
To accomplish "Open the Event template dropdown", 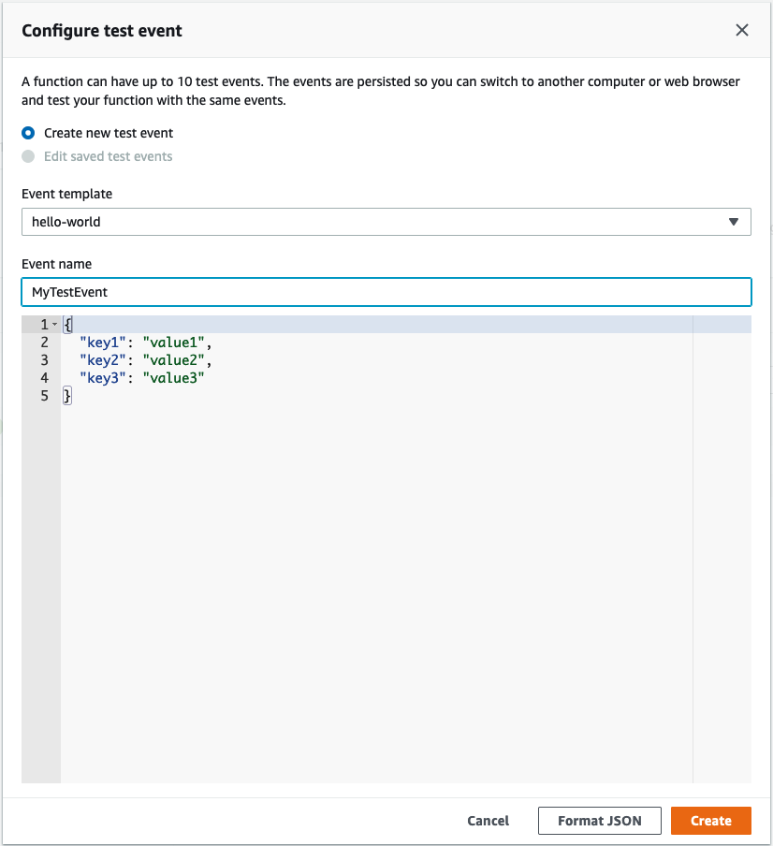I will click(386, 222).
